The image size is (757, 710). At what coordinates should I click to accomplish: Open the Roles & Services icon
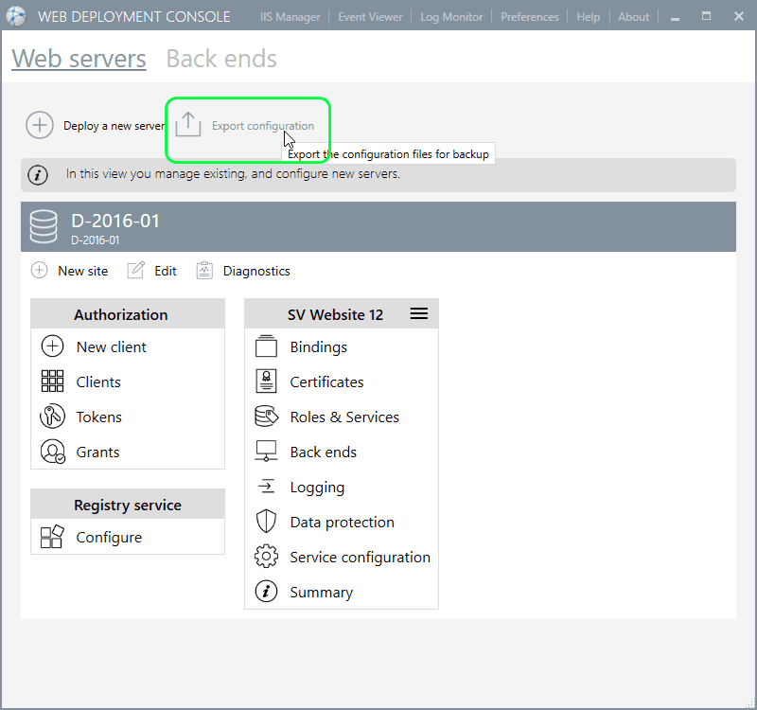[x=266, y=417]
